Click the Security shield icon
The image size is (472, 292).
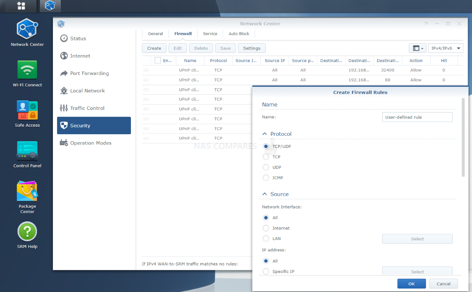tap(64, 125)
